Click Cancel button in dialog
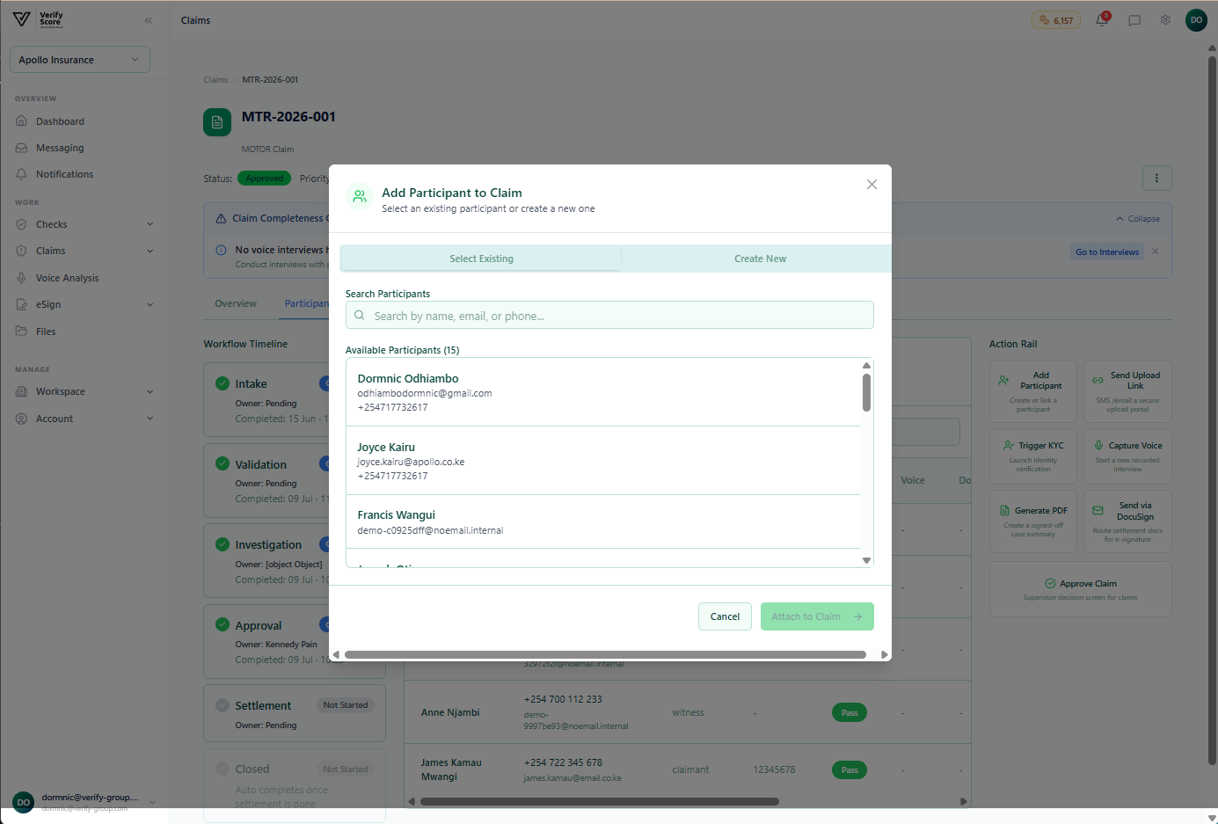This screenshot has height=824, width=1218. [725, 616]
